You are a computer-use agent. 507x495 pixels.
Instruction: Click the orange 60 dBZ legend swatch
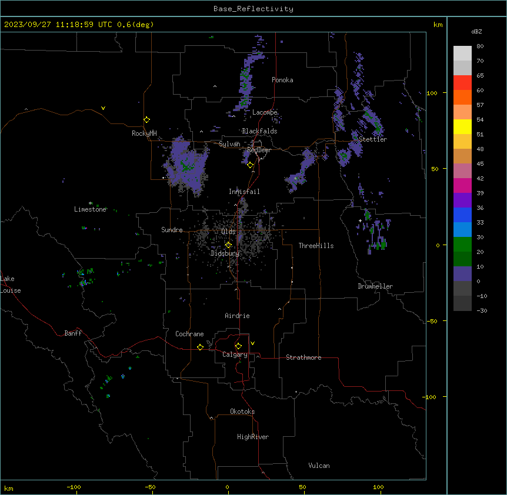point(462,97)
